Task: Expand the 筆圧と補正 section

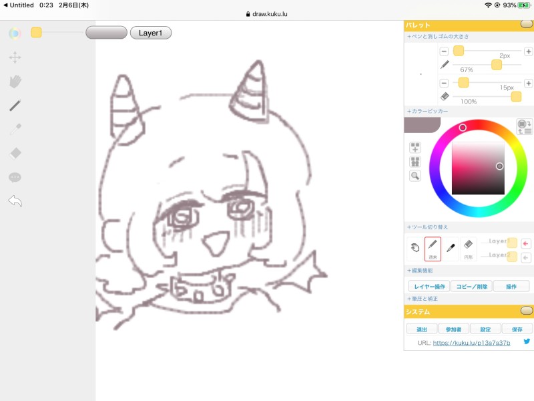Action: (423, 299)
